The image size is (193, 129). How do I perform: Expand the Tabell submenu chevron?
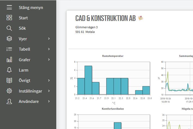(x=49, y=49)
